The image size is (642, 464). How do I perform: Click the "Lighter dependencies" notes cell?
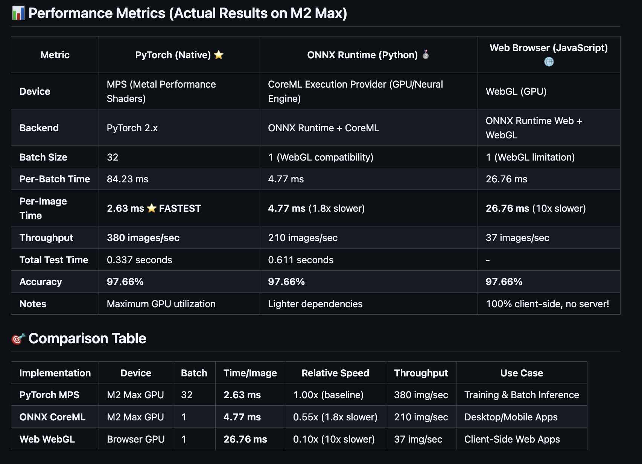click(x=315, y=304)
